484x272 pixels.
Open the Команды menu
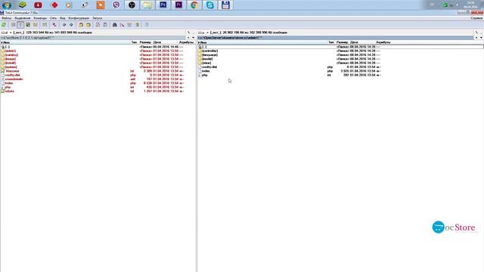pos(40,18)
